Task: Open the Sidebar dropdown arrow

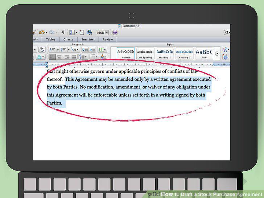Action: pos(77,32)
